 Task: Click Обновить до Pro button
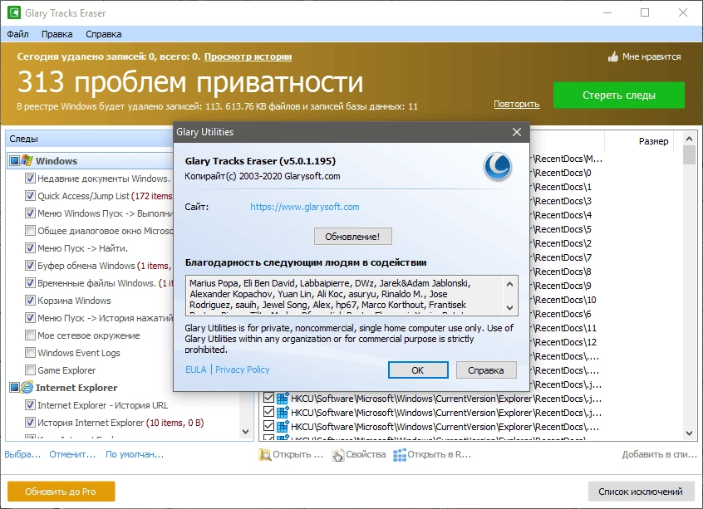point(61,492)
